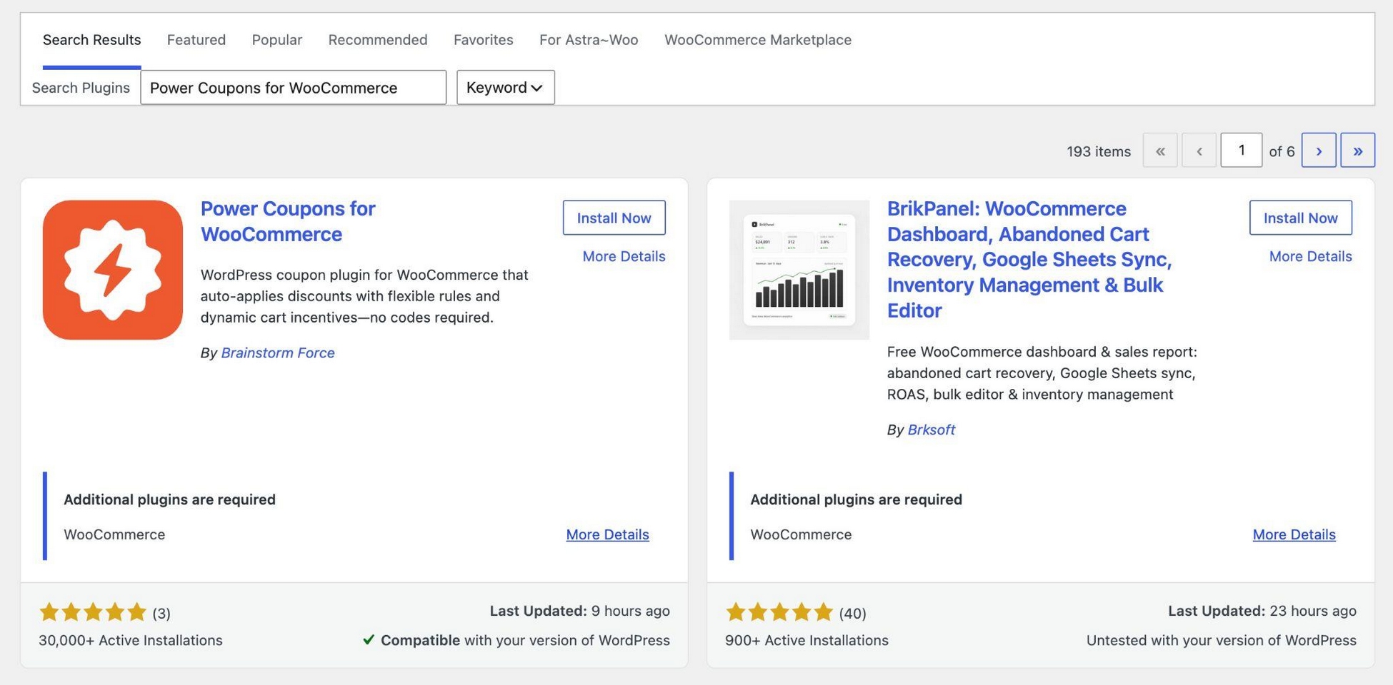Click the Power Coupons plugin description text
Screen dimensions: 1393x685
[x=364, y=296]
